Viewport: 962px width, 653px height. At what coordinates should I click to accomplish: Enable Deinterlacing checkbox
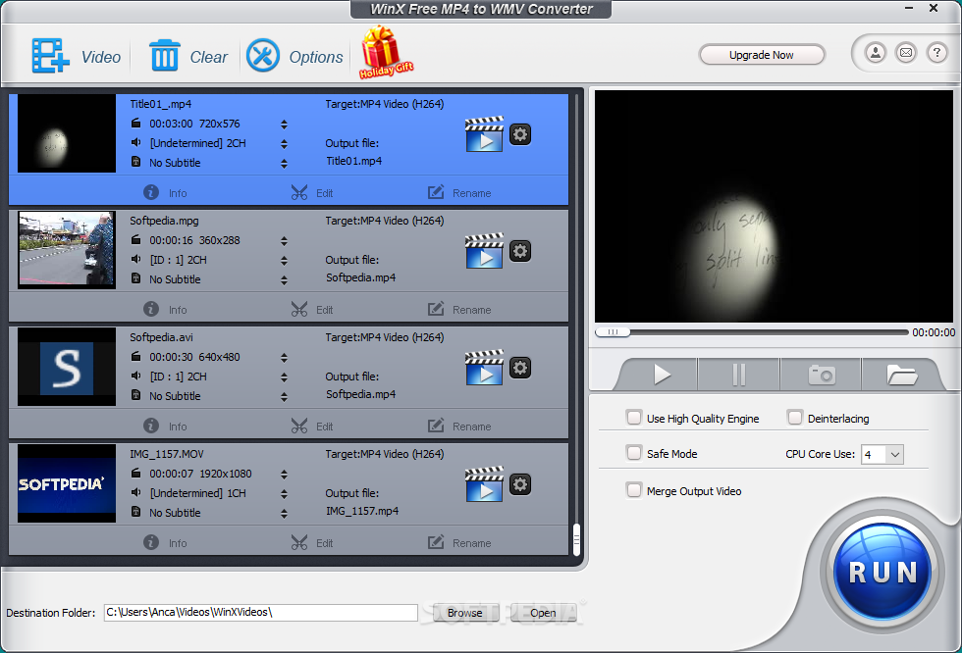tap(795, 418)
